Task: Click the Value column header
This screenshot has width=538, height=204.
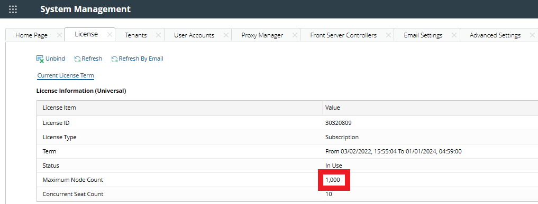Action: pyautogui.click(x=332, y=108)
